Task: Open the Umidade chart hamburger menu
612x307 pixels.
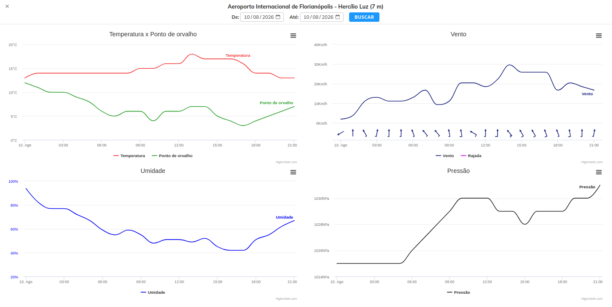Action: pos(293,172)
